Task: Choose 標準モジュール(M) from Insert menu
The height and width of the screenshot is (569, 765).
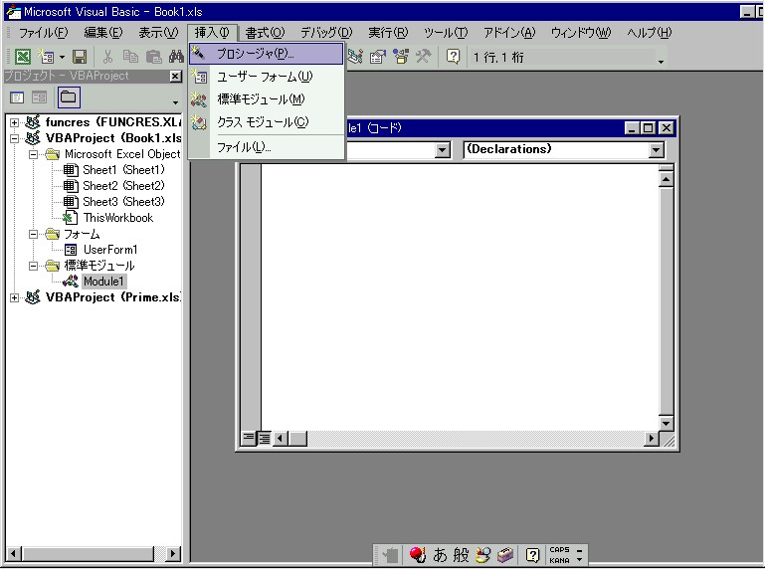Action: (x=267, y=99)
